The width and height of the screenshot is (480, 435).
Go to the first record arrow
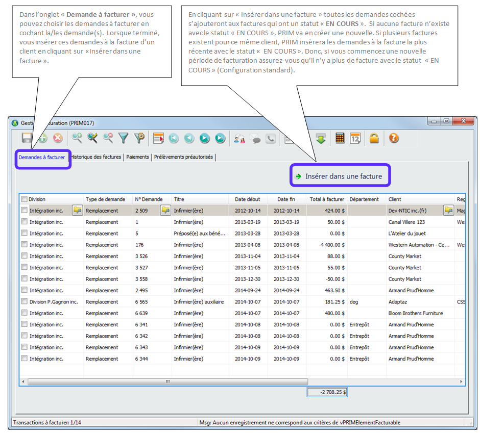174,138
